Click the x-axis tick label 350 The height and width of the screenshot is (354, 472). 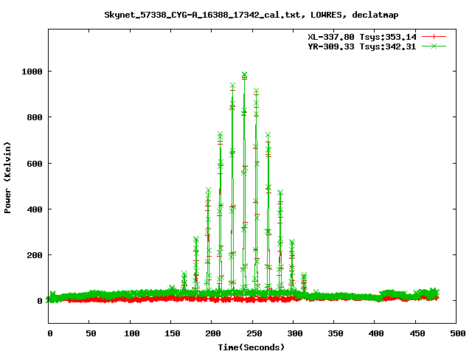point(336,333)
